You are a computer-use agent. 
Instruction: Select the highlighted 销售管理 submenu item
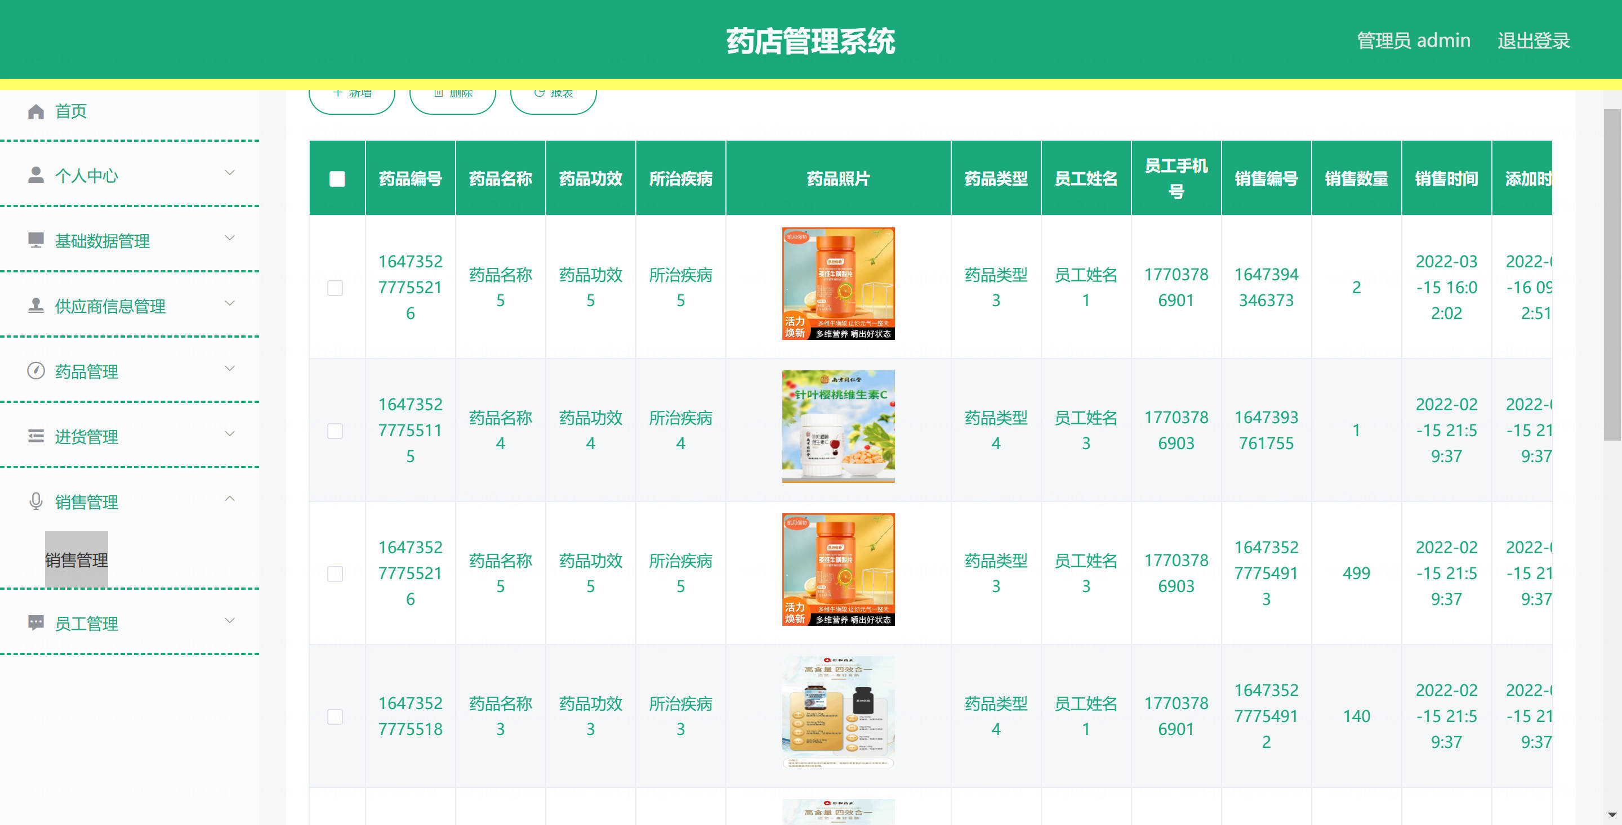[76, 559]
